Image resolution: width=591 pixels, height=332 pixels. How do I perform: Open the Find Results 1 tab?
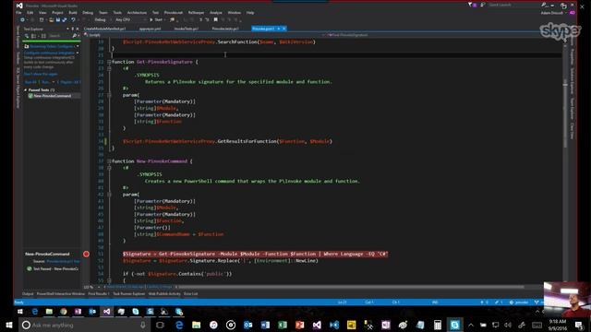point(99,294)
